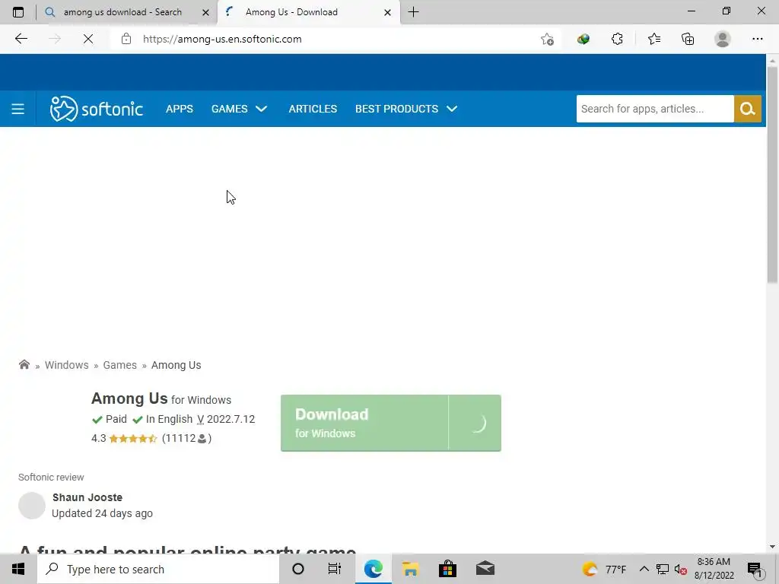Click the page vertical scrollbar thumb
Image resolution: width=779 pixels, height=584 pixels.
[x=772, y=175]
